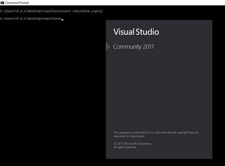Click the "Community 2017" edition text
This screenshot has width=225, height=166.
pos(133,47)
